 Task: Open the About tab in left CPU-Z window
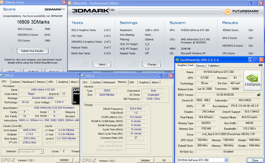(x=74, y=82)
